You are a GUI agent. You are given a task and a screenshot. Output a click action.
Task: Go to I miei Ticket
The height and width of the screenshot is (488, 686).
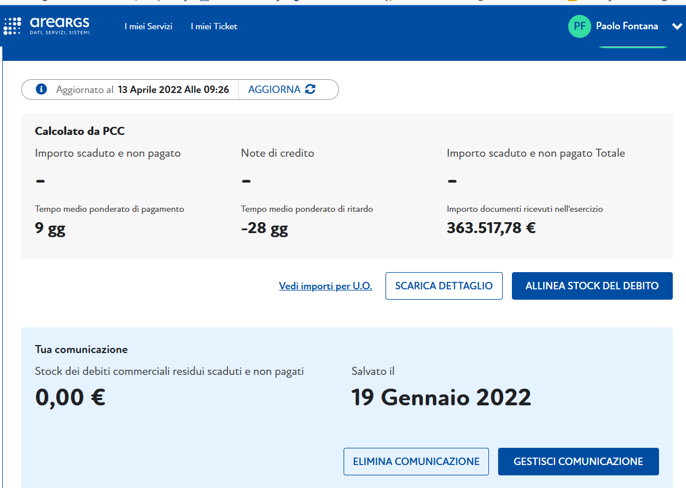214,26
